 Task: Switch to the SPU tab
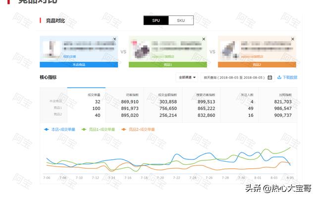(x=156, y=21)
